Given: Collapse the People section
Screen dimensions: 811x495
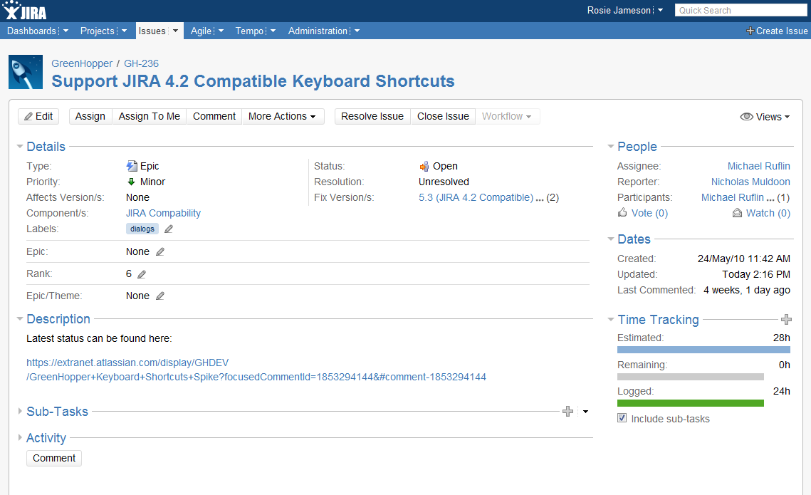Looking at the screenshot, I should [x=611, y=147].
